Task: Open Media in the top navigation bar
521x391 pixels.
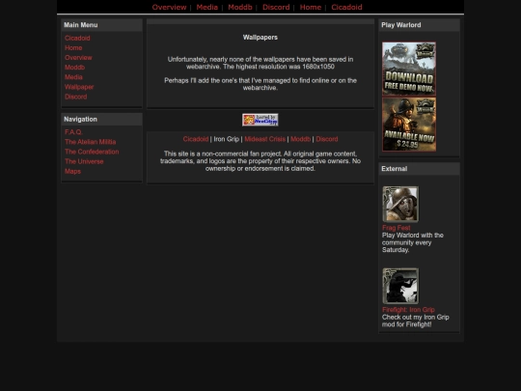Action: (207, 7)
